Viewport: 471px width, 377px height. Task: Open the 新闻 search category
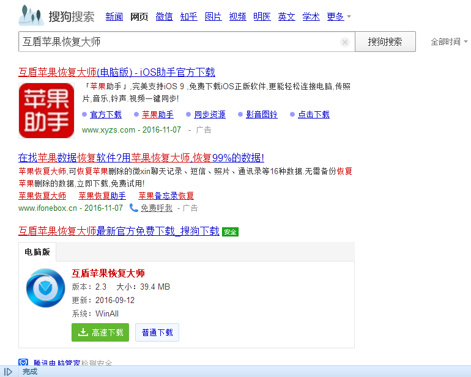[x=114, y=17]
